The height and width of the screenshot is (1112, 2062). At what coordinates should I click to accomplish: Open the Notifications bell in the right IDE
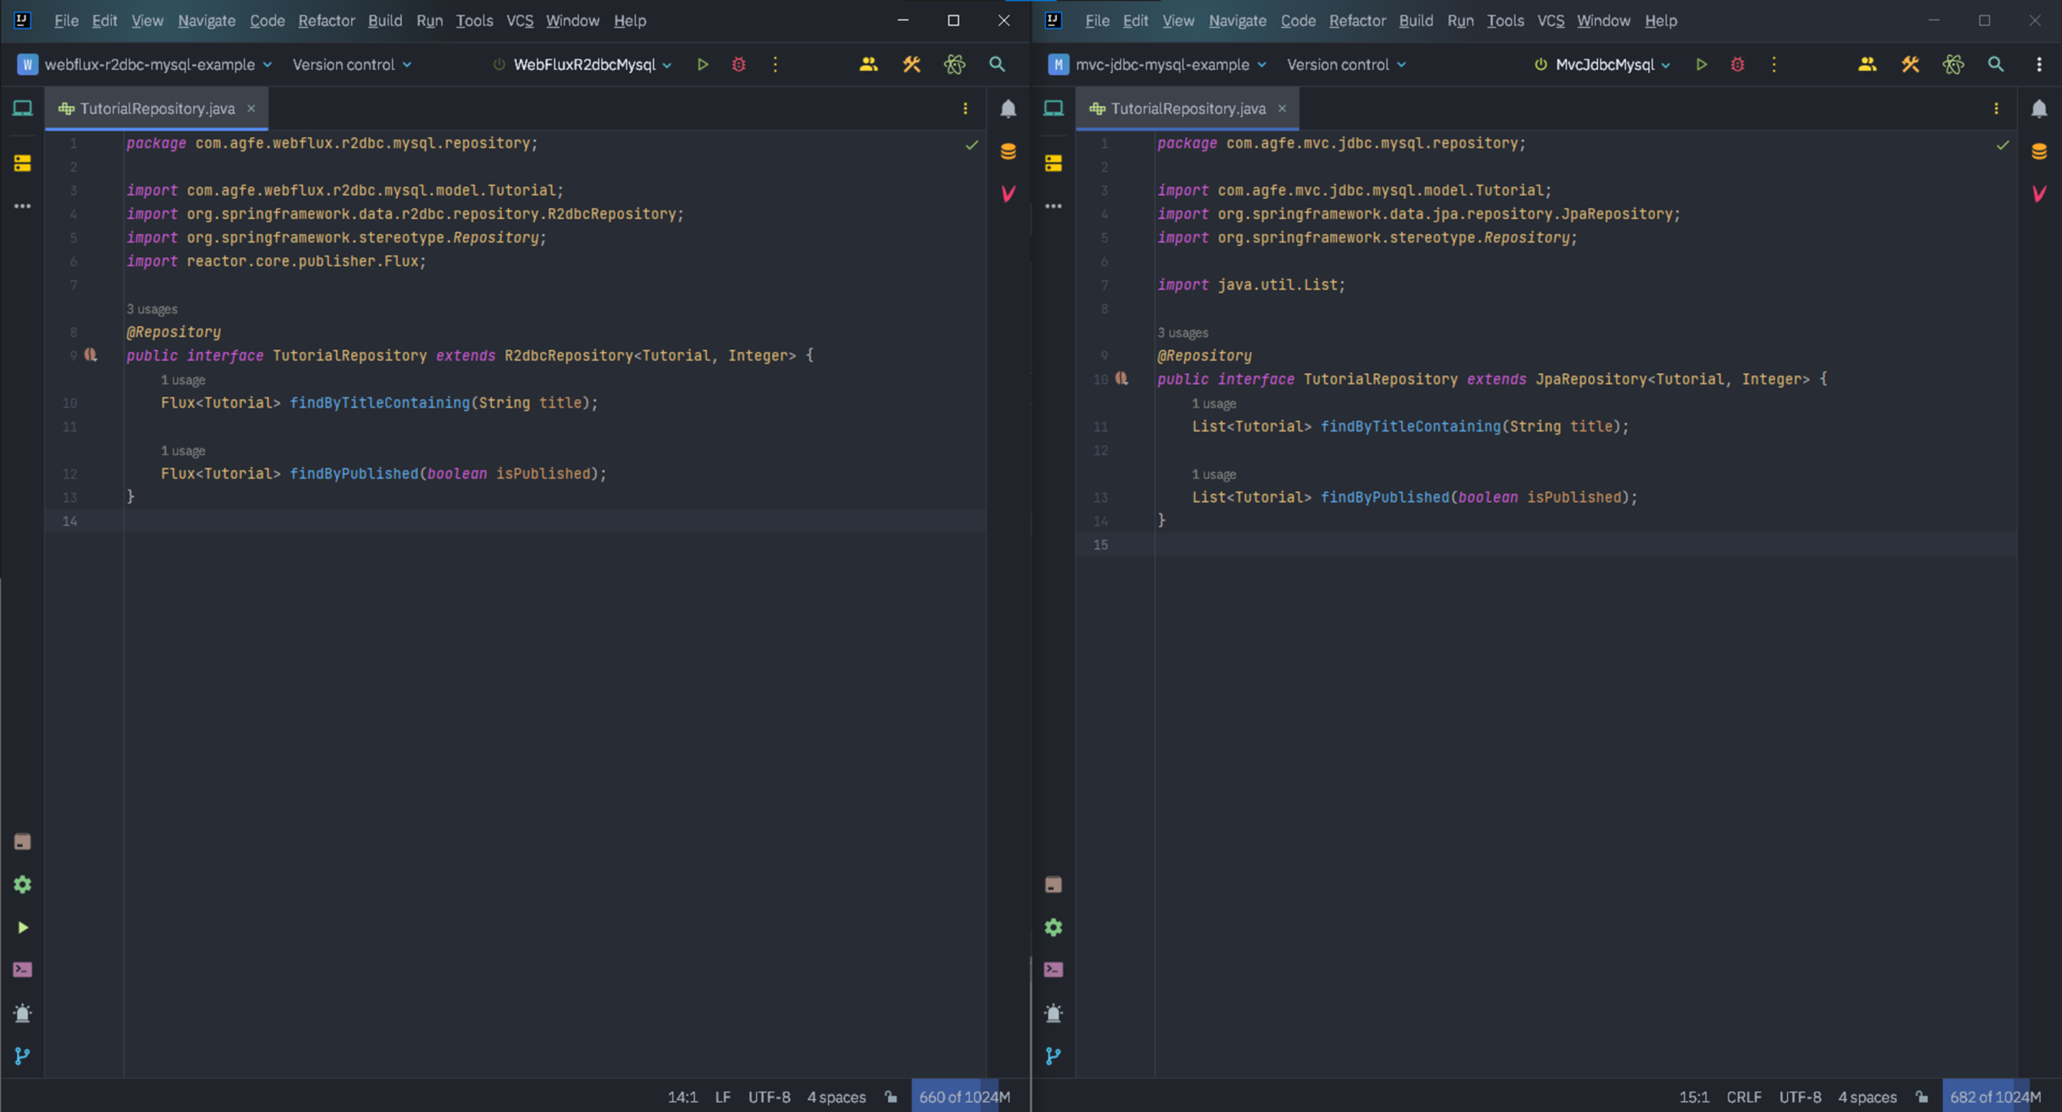(2039, 109)
